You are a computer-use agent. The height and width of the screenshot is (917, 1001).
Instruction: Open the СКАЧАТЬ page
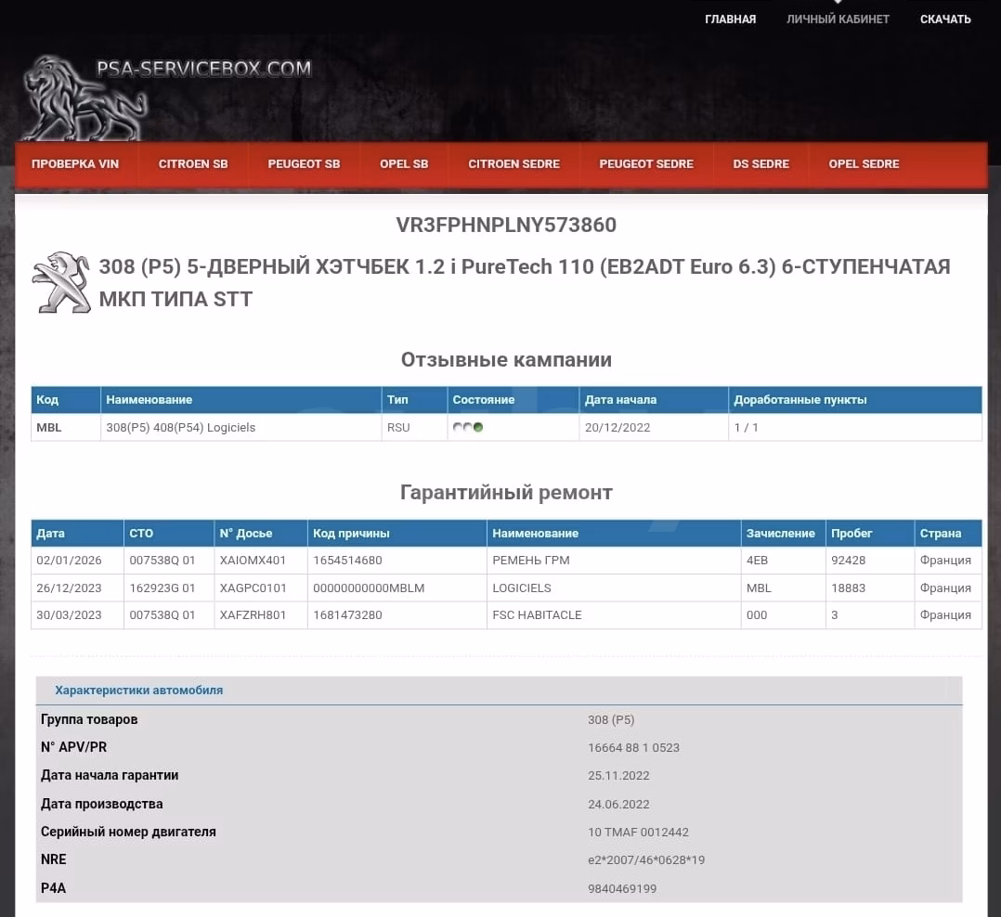pos(945,19)
